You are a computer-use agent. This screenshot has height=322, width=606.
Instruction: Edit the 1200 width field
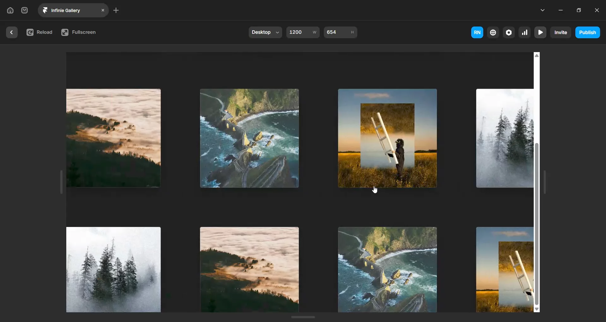[x=303, y=33]
